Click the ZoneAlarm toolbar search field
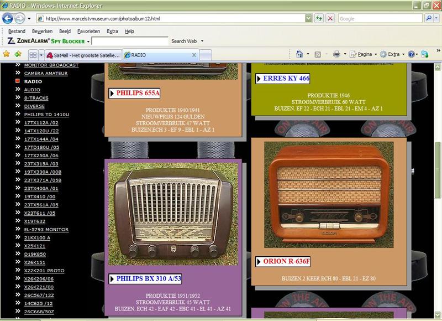442x321 pixels. tap(130, 41)
